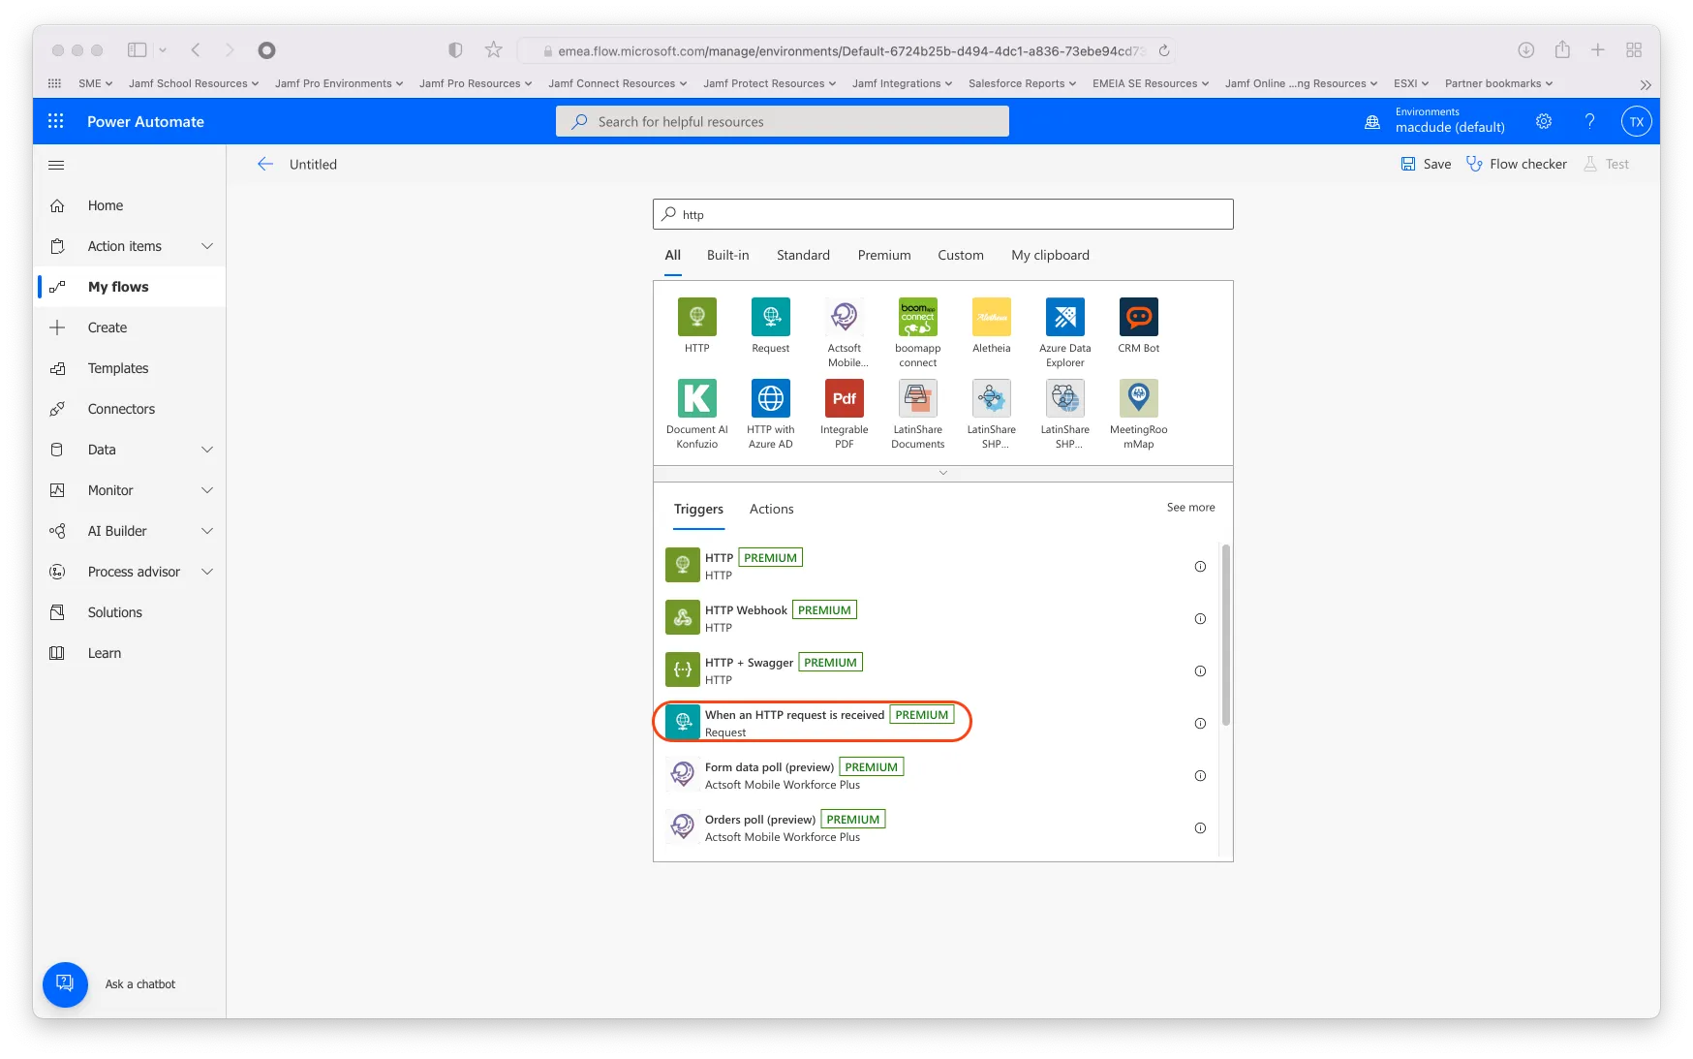Open the Power Automate settings gear

pyautogui.click(x=1543, y=121)
